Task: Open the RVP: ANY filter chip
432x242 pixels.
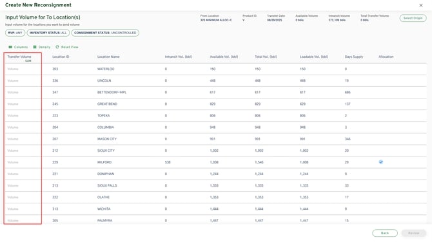Action: (15, 33)
